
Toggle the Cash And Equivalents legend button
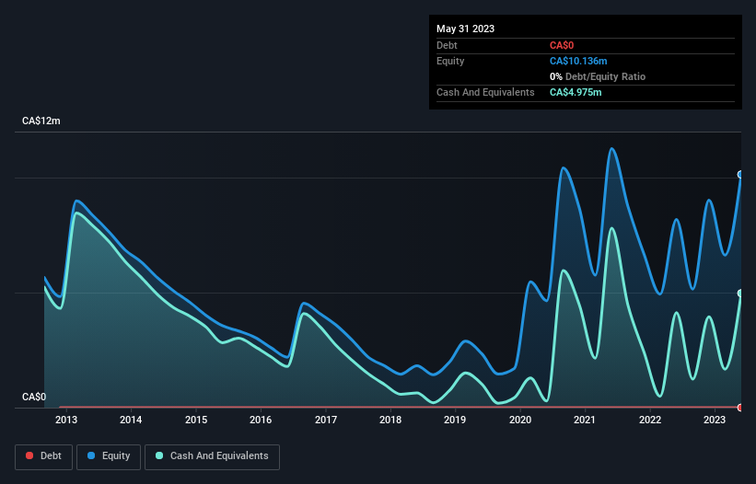(x=212, y=456)
